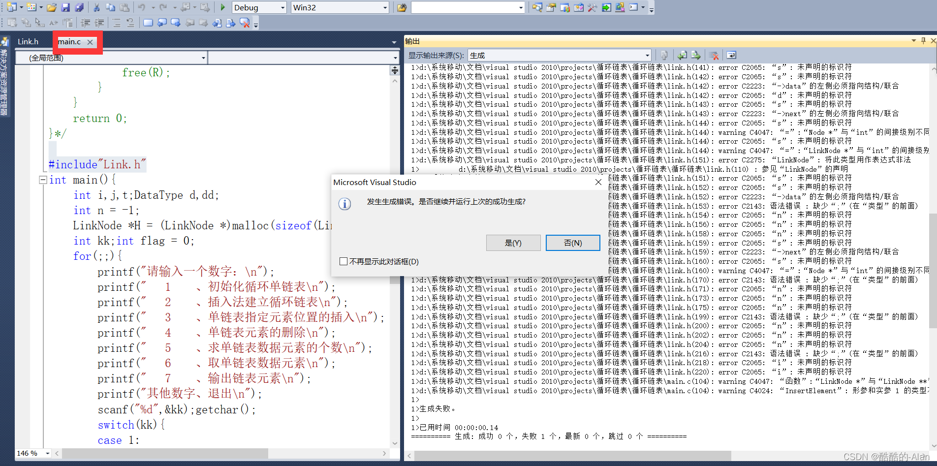Image resolution: width=937 pixels, height=466 pixels.
Task: Collapse the int main() code block
Action: (x=43, y=180)
